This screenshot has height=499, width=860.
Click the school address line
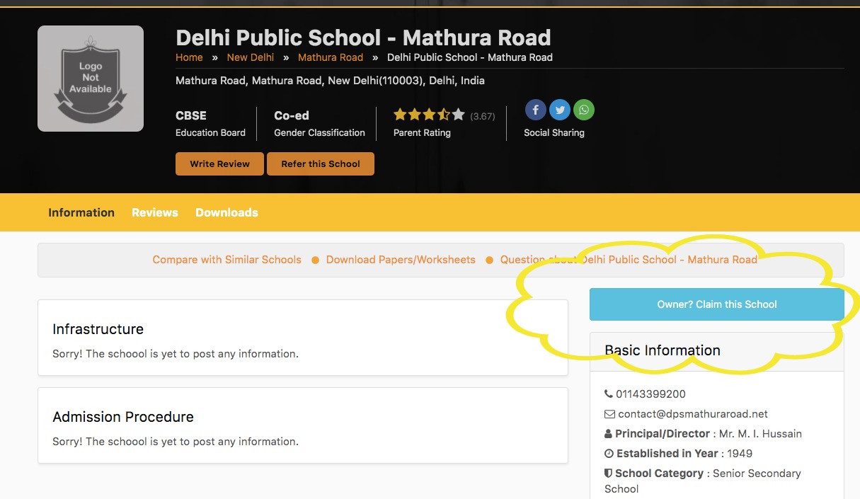(x=330, y=81)
